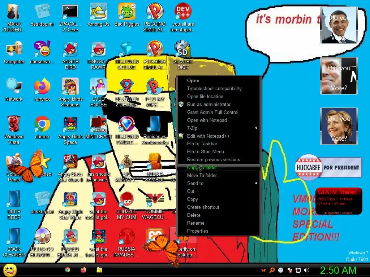Choose Grant Admin Full Control
This screenshot has width=370, height=277.
pyautogui.click(x=219, y=113)
